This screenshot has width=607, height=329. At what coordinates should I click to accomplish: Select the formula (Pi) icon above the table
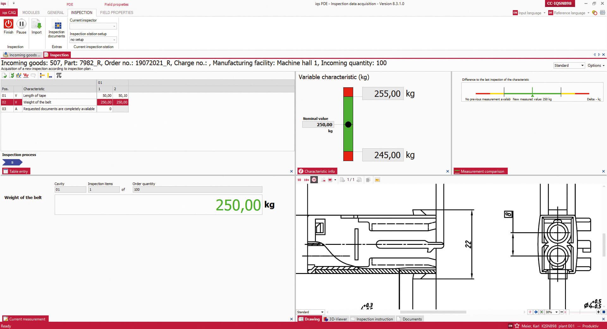pos(59,75)
